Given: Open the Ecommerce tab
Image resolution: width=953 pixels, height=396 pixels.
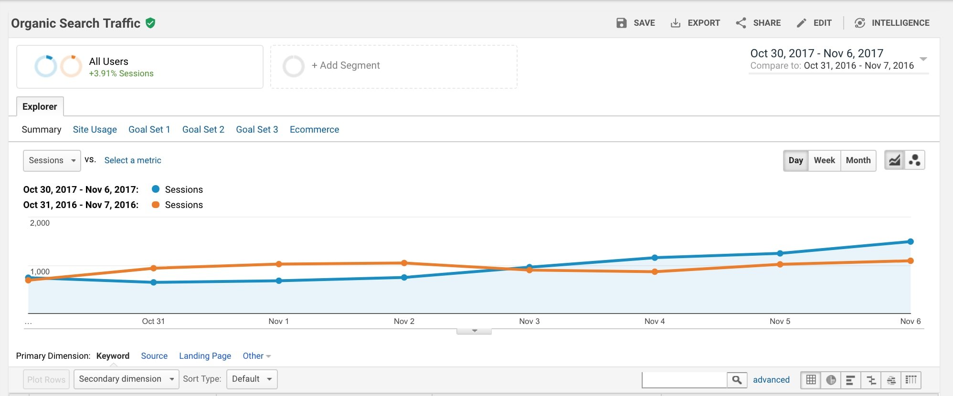Looking at the screenshot, I should [314, 129].
